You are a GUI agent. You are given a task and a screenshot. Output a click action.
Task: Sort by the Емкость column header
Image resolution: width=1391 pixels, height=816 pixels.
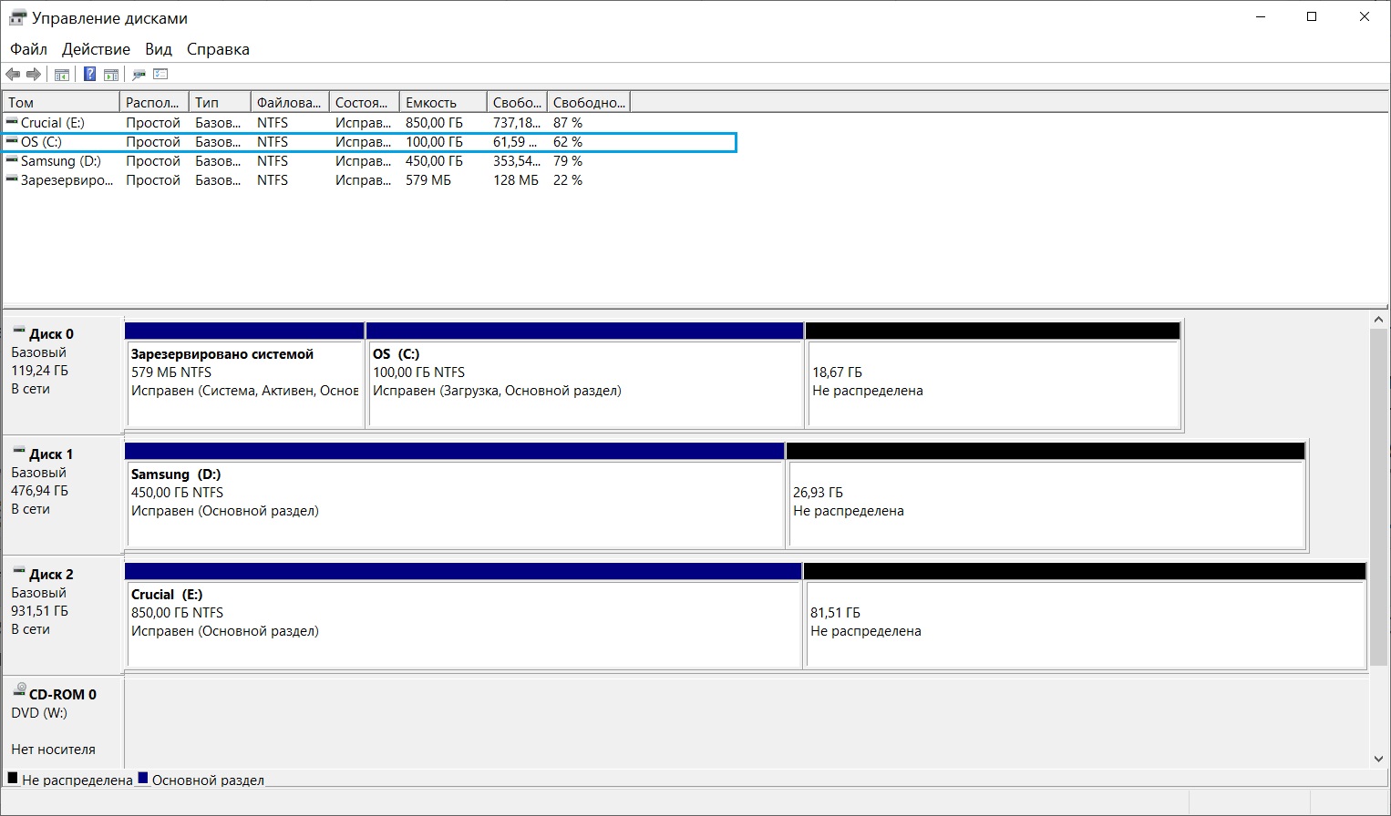click(x=443, y=102)
